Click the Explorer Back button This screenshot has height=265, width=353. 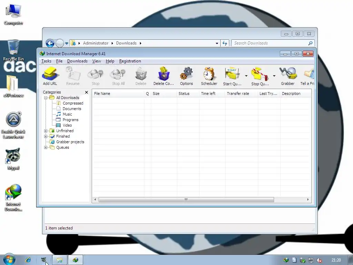50,43
